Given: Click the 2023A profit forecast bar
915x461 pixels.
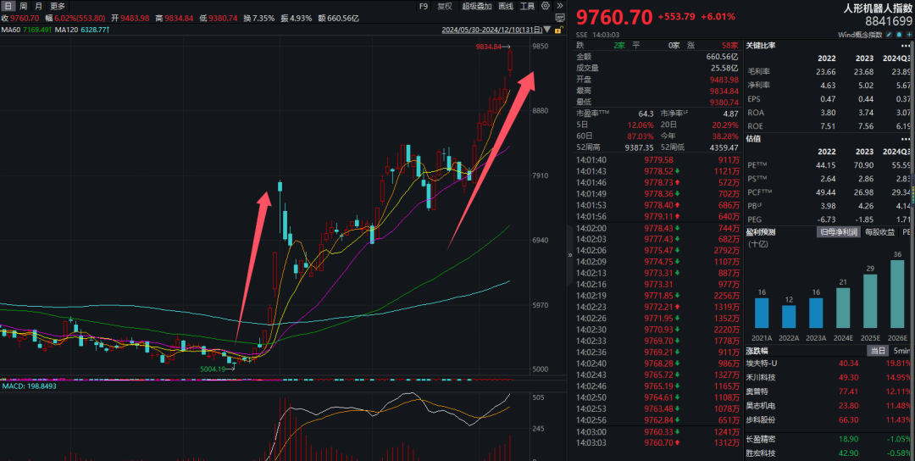Looking at the screenshot, I should (x=816, y=313).
